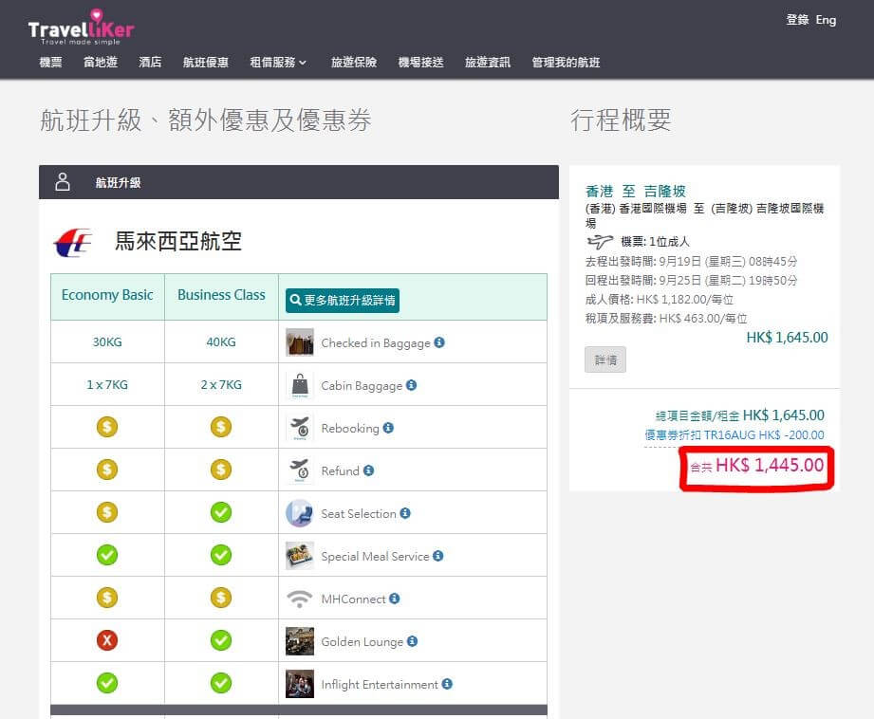874x719 pixels.
Task: Open Checked in Baggage info icon
Action: tap(439, 342)
